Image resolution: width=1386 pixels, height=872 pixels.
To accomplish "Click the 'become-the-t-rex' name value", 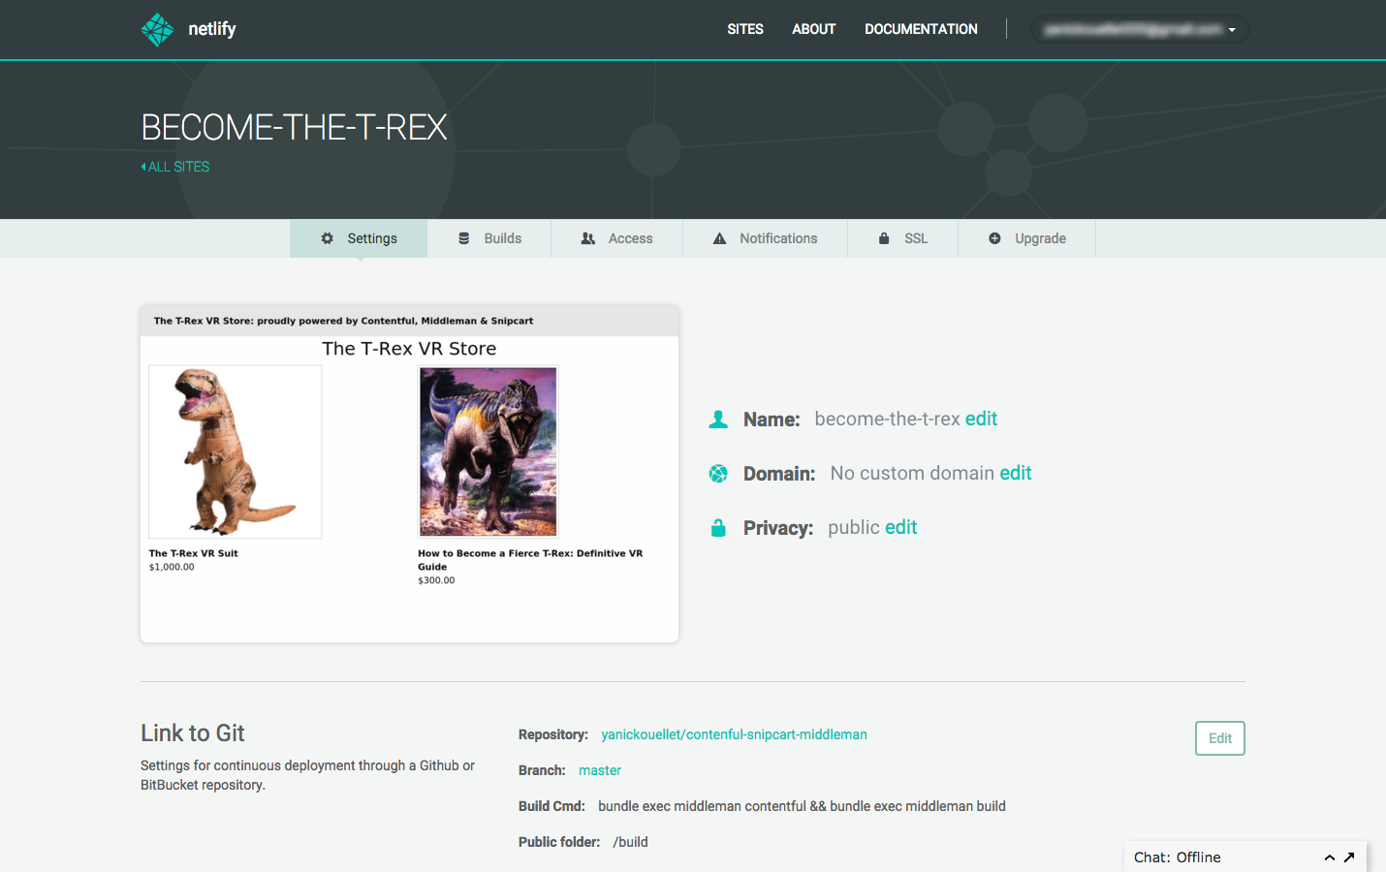I will 888,419.
